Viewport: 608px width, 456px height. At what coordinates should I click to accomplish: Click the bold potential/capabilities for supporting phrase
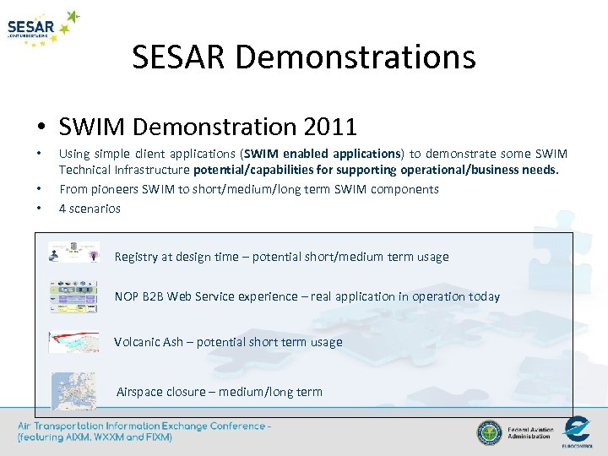(x=295, y=170)
